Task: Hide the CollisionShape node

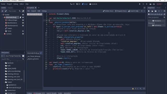Action: coord(23,20)
